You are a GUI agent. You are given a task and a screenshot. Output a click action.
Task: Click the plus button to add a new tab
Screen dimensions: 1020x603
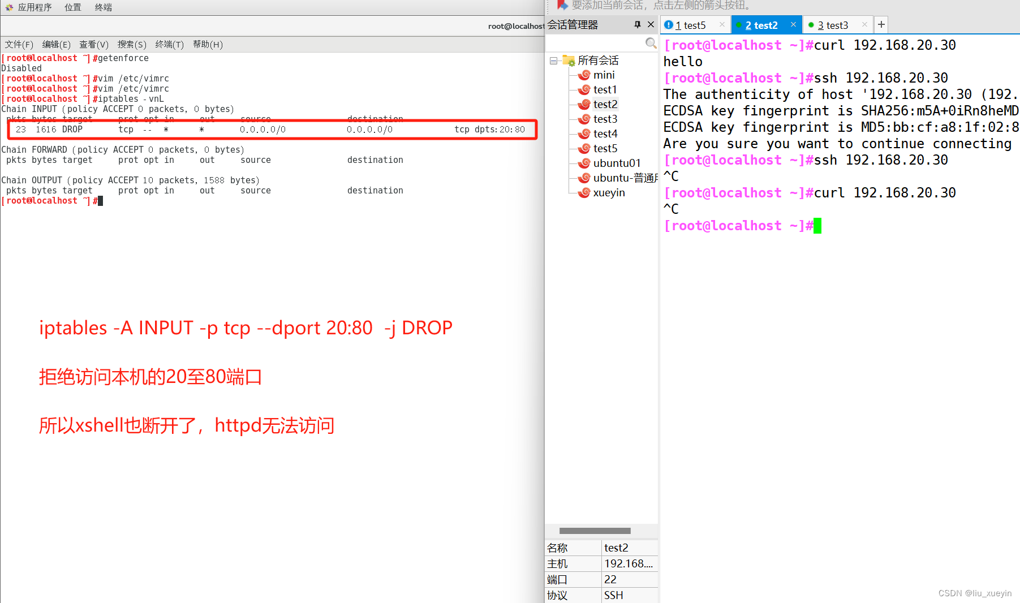[881, 24]
